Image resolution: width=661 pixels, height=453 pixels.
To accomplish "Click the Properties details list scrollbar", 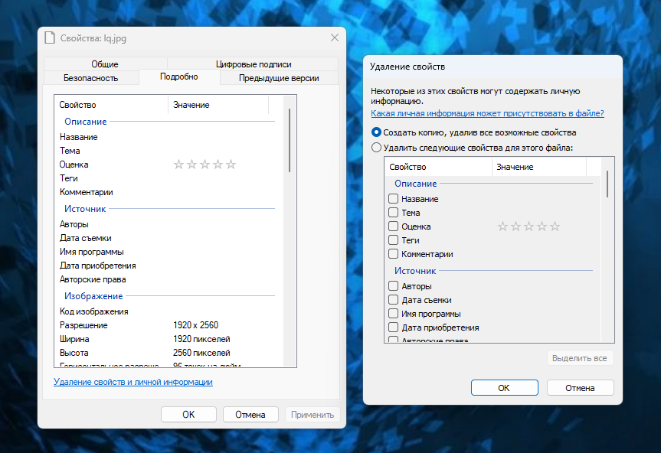I will [290, 140].
